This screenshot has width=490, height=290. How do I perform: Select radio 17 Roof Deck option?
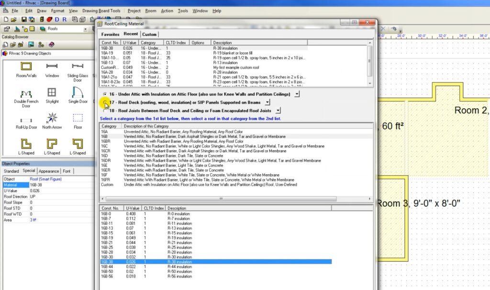[x=105, y=102]
